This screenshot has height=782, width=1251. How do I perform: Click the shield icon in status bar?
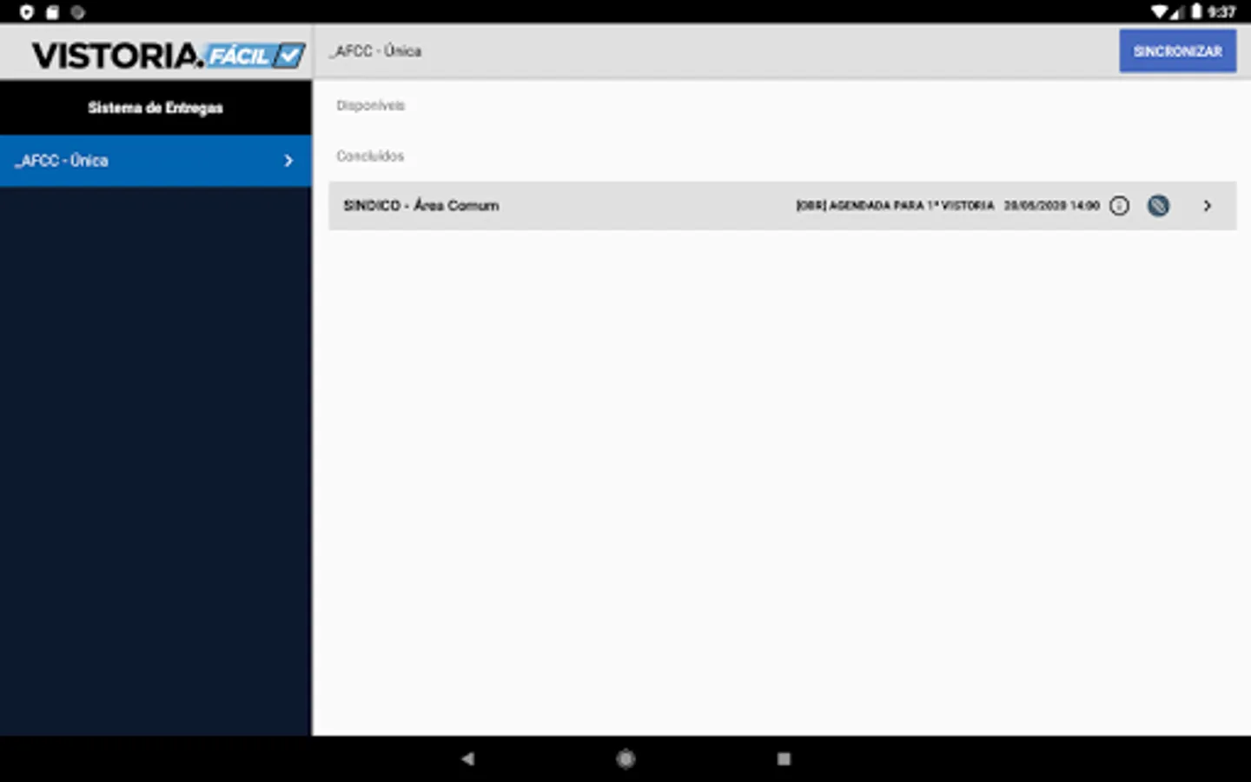point(27,12)
